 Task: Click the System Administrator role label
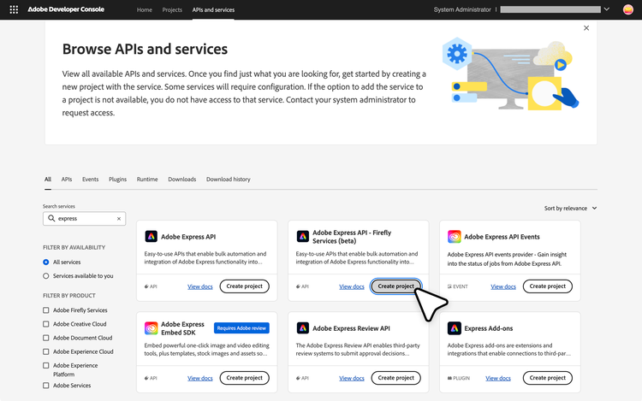pyautogui.click(x=462, y=9)
